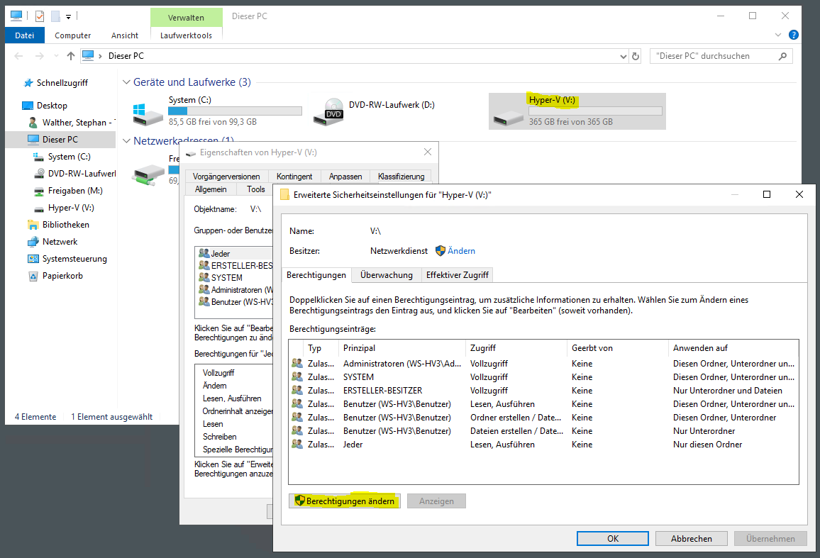Sort by the Zugriff column header

(516, 348)
